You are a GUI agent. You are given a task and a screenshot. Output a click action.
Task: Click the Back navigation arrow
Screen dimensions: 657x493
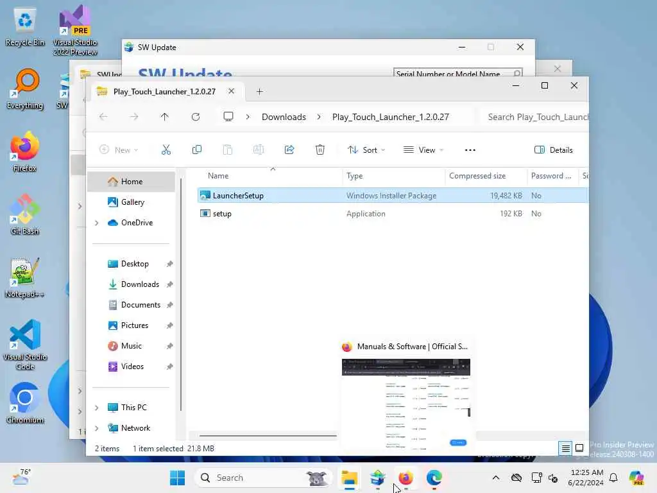tap(103, 117)
